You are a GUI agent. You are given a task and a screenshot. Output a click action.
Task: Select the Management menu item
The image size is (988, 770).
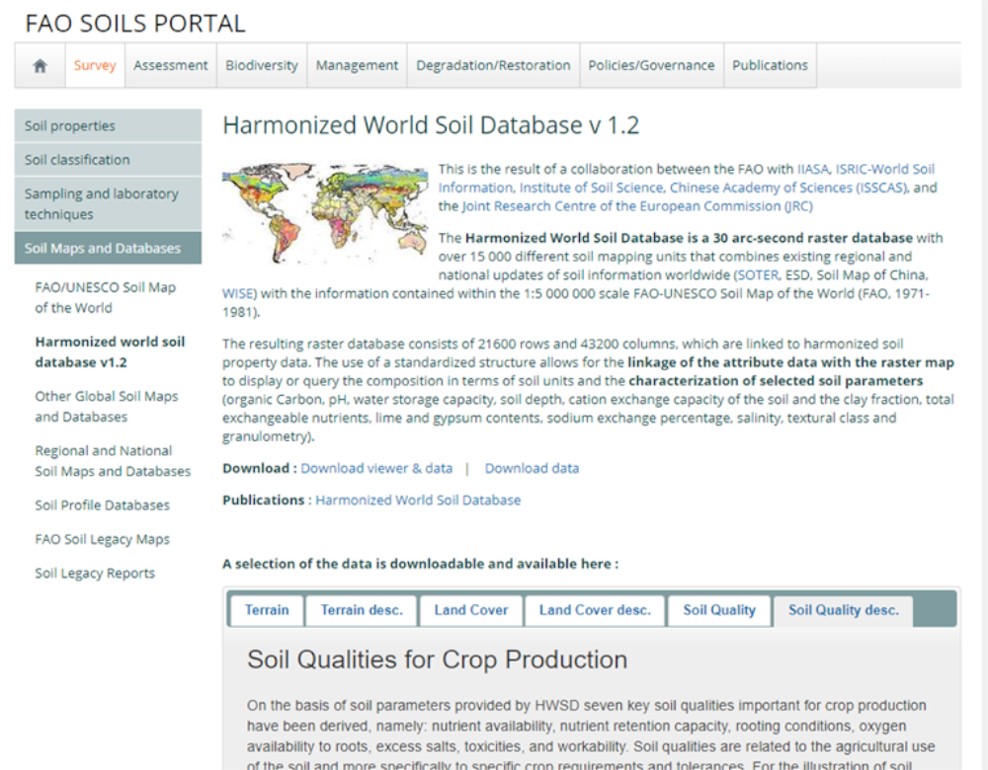coord(357,65)
